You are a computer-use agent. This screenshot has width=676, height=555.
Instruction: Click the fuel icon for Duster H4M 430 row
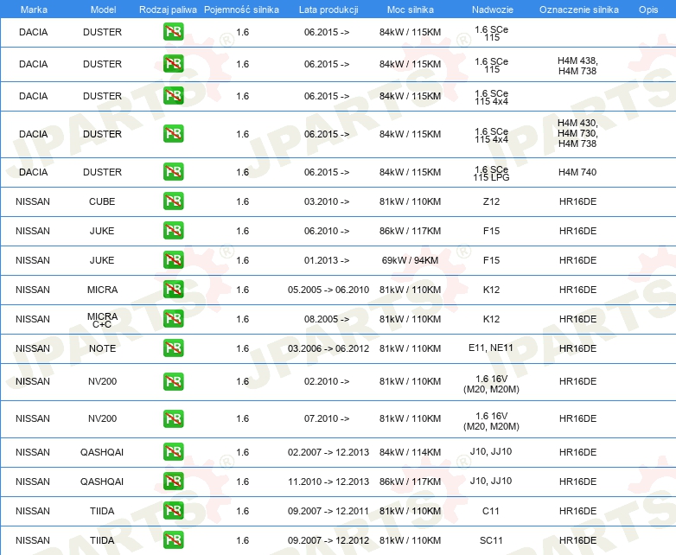[173, 134]
